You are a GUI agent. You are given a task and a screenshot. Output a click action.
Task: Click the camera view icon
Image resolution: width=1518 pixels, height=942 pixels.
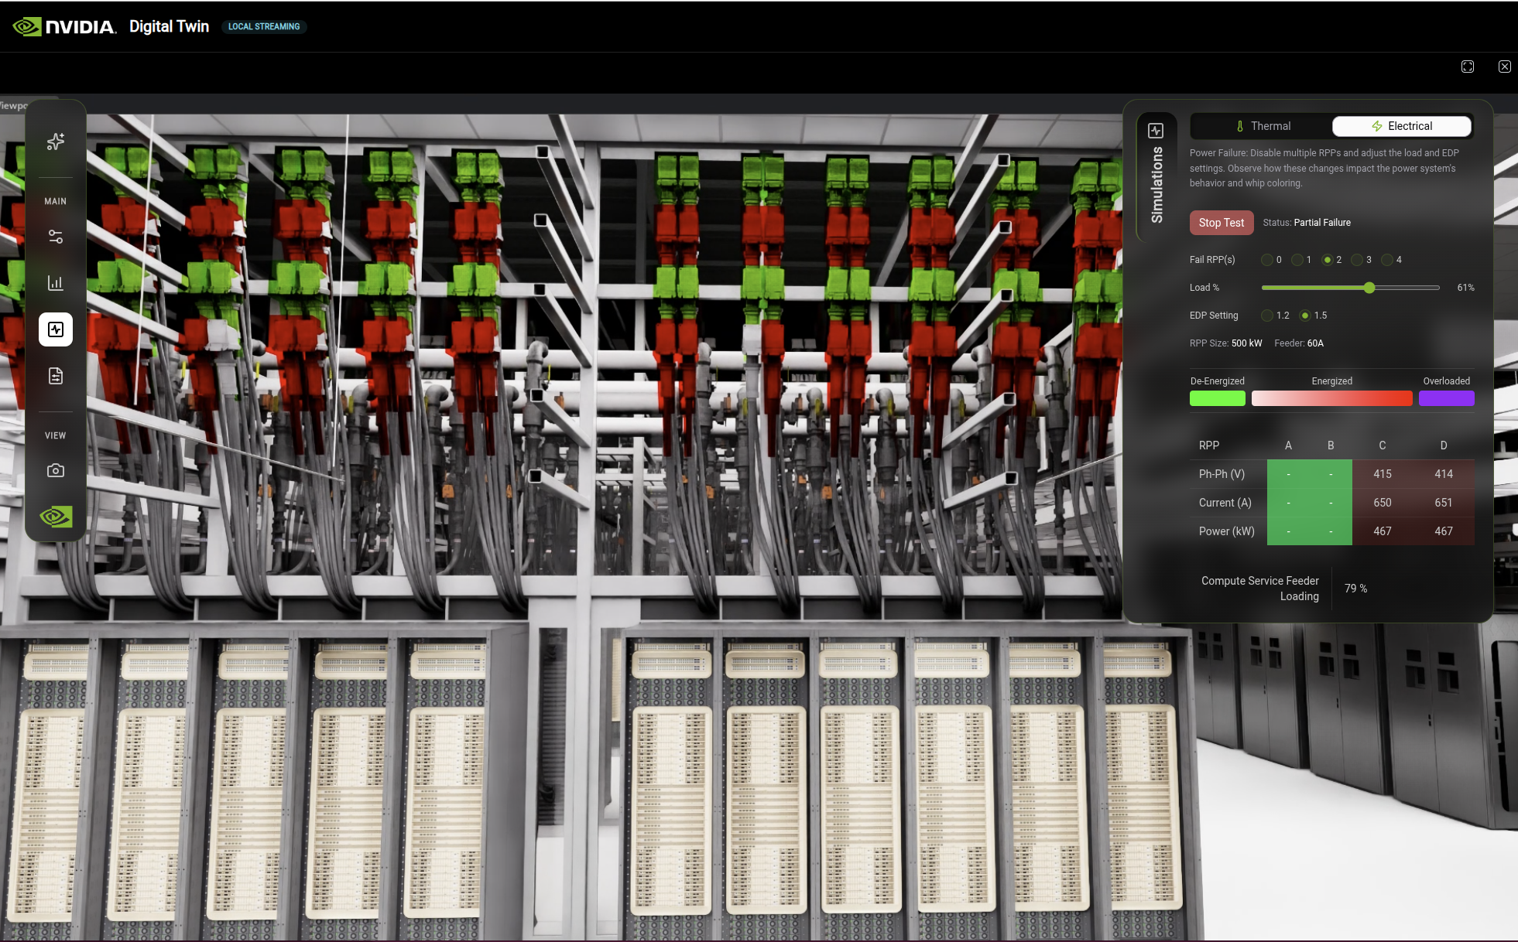pos(56,470)
